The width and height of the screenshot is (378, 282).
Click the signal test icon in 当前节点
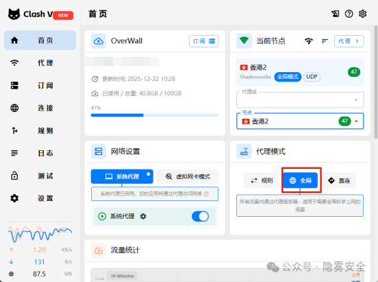click(x=309, y=41)
